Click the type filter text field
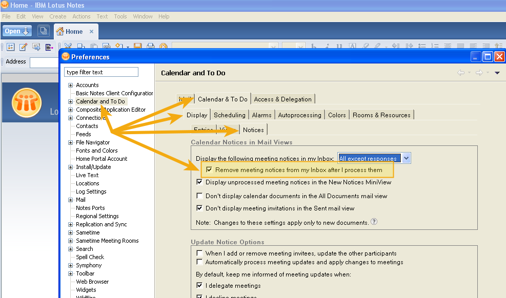506x298 pixels. [102, 72]
